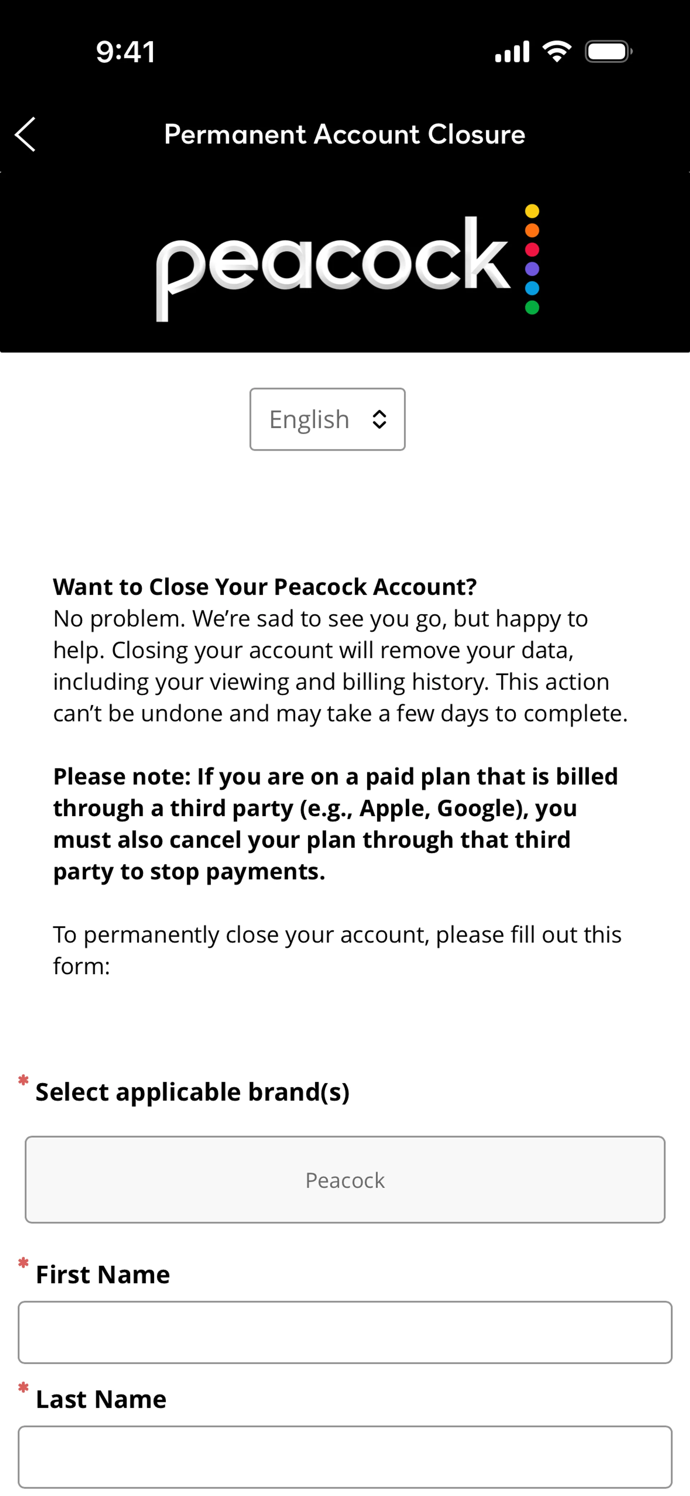Click the red dot in Peacock logo
The width and height of the screenshot is (690, 1496).
point(532,250)
